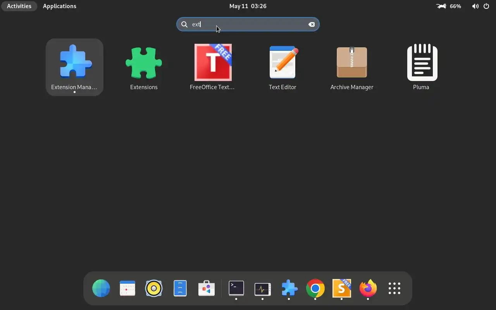The image size is (496, 310).
Task: Launch Firefox from the dock
Action: (x=368, y=289)
